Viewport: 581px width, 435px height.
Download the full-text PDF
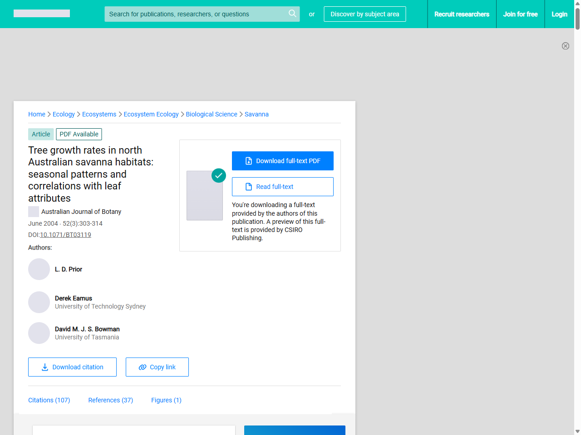[x=282, y=161]
